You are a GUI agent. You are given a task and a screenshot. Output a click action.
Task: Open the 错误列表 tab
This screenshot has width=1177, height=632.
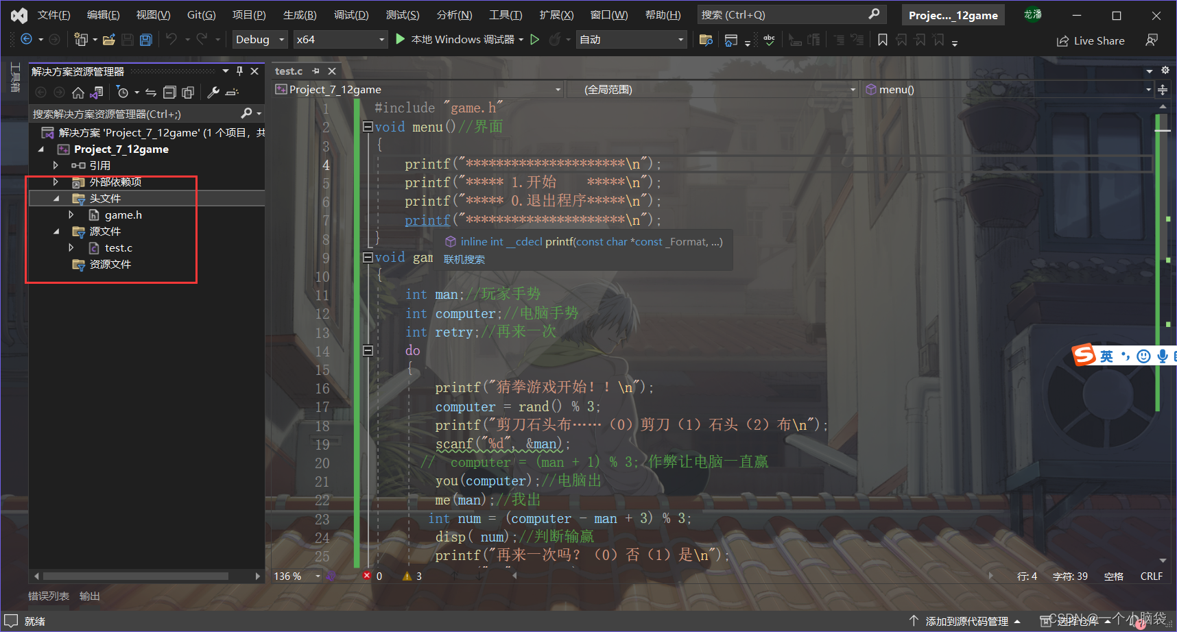[48, 596]
